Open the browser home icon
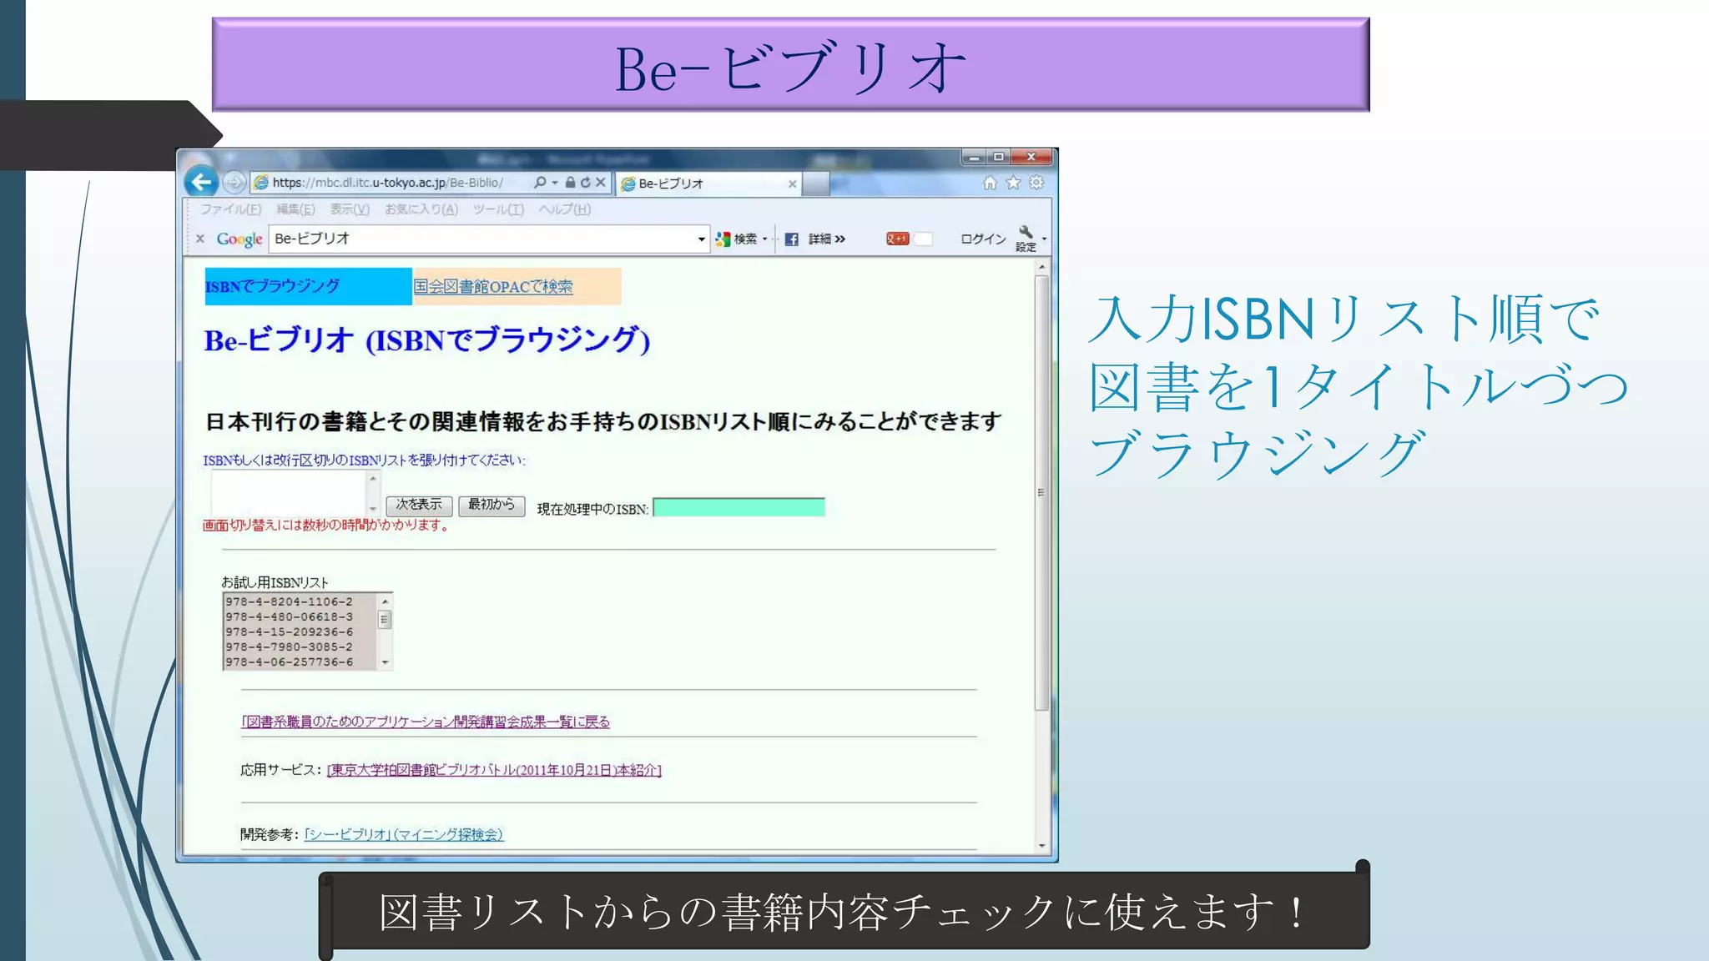Viewport: 1709px width, 961px height. pyautogui.click(x=990, y=183)
